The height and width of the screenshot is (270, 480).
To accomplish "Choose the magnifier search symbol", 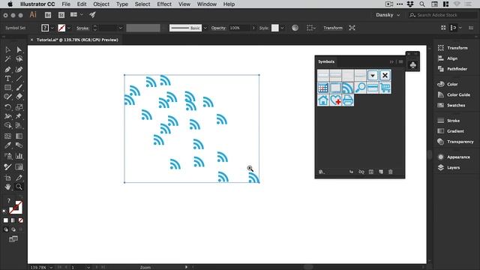I will click(360, 88).
